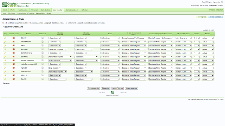Open Matrículas document icon for Ballet 02
This screenshot has height=126, width=225.
(43, 38)
